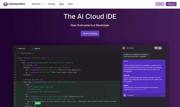The width and height of the screenshot is (180, 107).
Task: Click the Continue panel icon
Action: coord(124,48)
